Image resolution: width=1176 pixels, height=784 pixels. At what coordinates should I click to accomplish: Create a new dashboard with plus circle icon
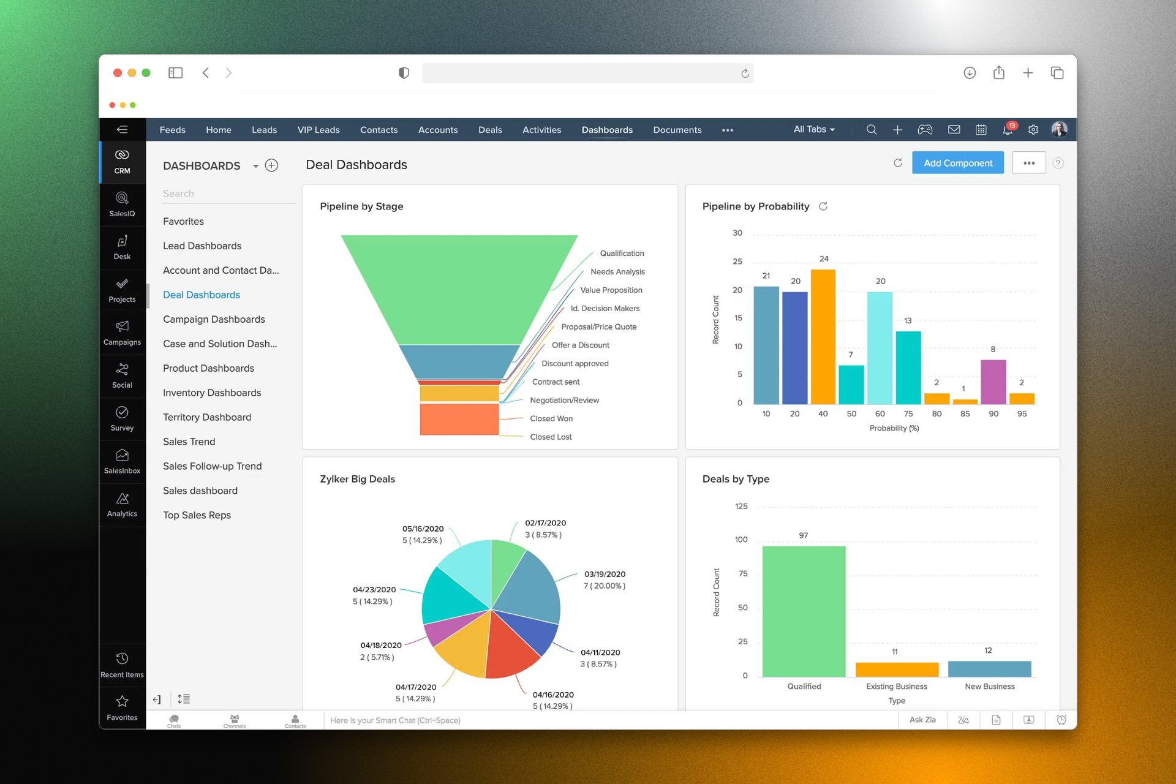[271, 165]
